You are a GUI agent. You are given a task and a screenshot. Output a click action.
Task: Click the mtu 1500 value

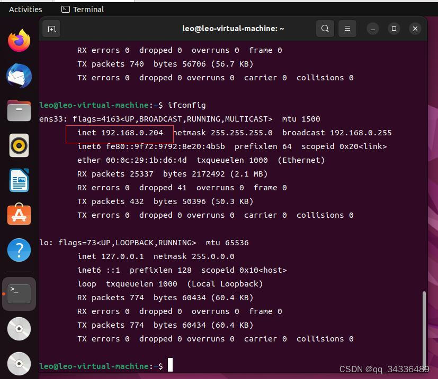point(301,119)
